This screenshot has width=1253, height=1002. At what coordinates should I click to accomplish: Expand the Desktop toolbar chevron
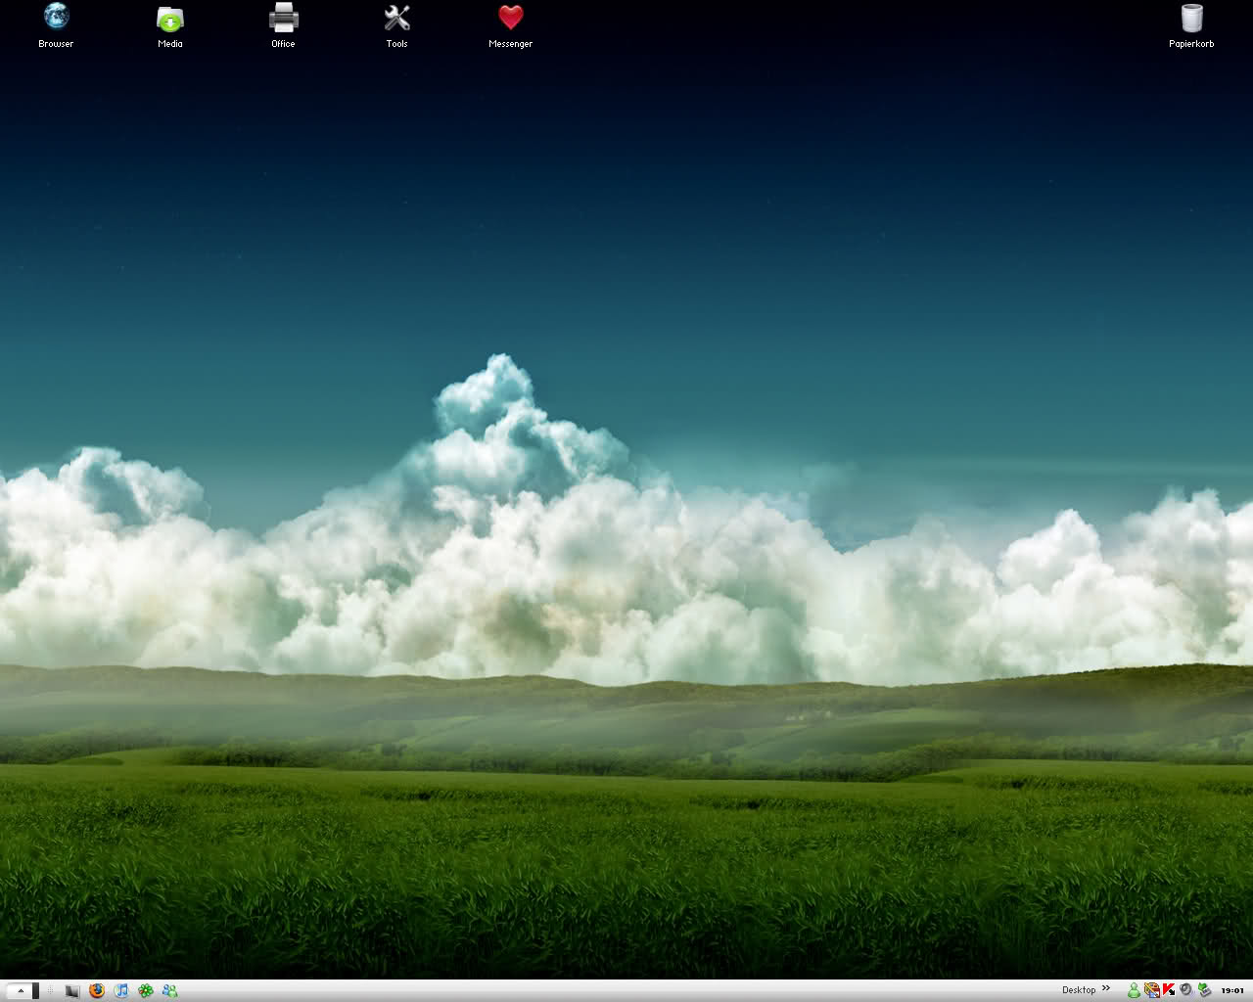coord(1106,989)
